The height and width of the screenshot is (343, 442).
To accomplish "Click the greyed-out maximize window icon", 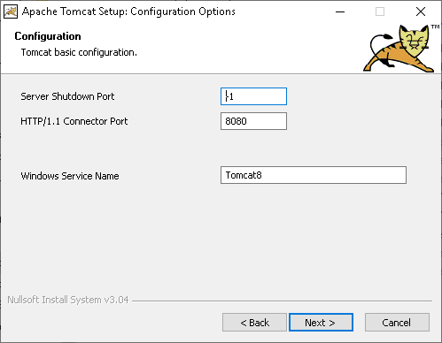I will pyautogui.click(x=380, y=11).
